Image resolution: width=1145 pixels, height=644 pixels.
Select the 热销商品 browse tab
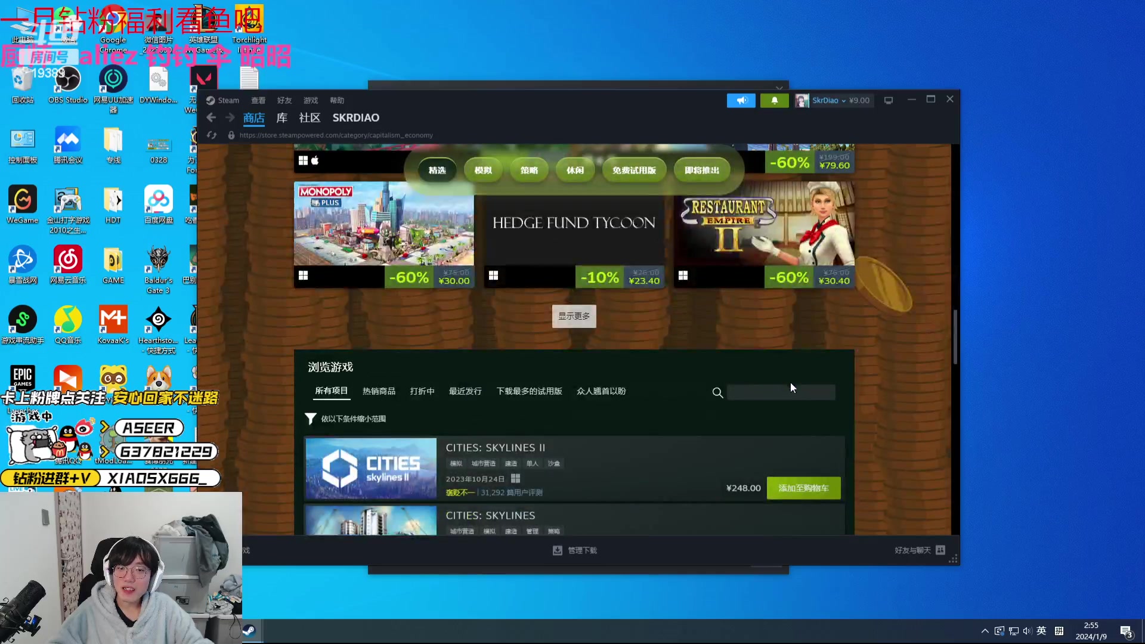click(379, 391)
